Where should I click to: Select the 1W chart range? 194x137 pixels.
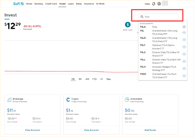pos(73,79)
